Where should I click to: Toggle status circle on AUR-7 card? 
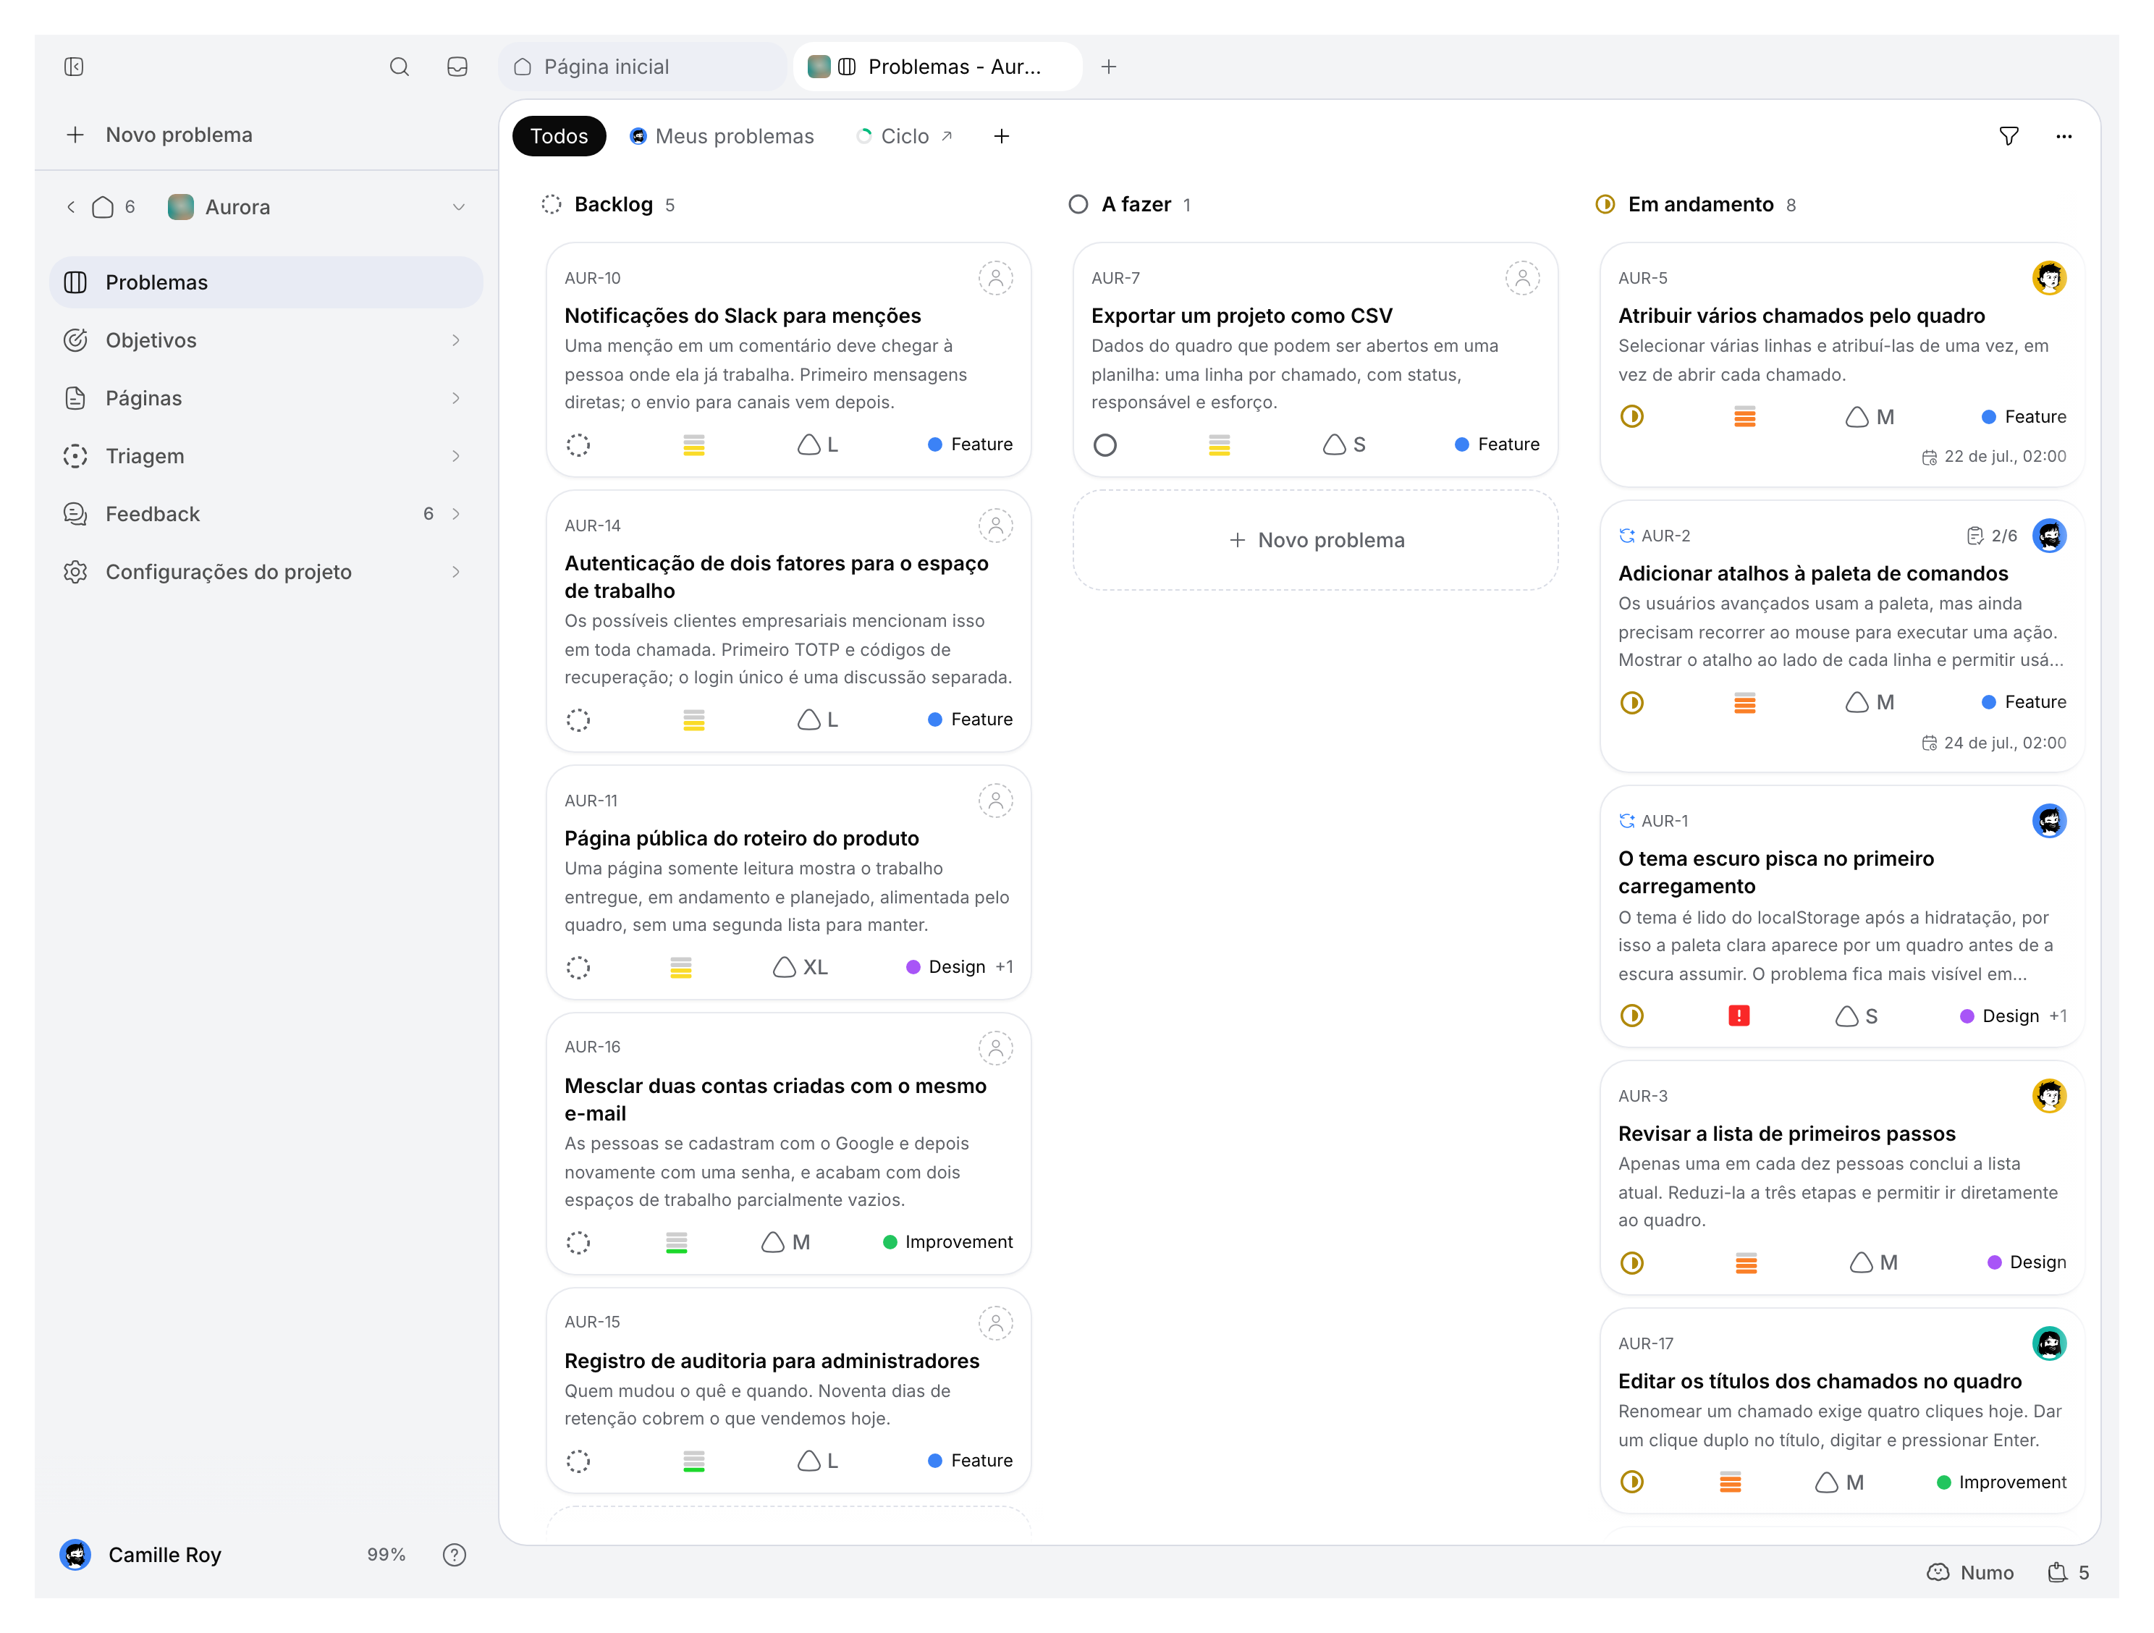coord(1105,445)
